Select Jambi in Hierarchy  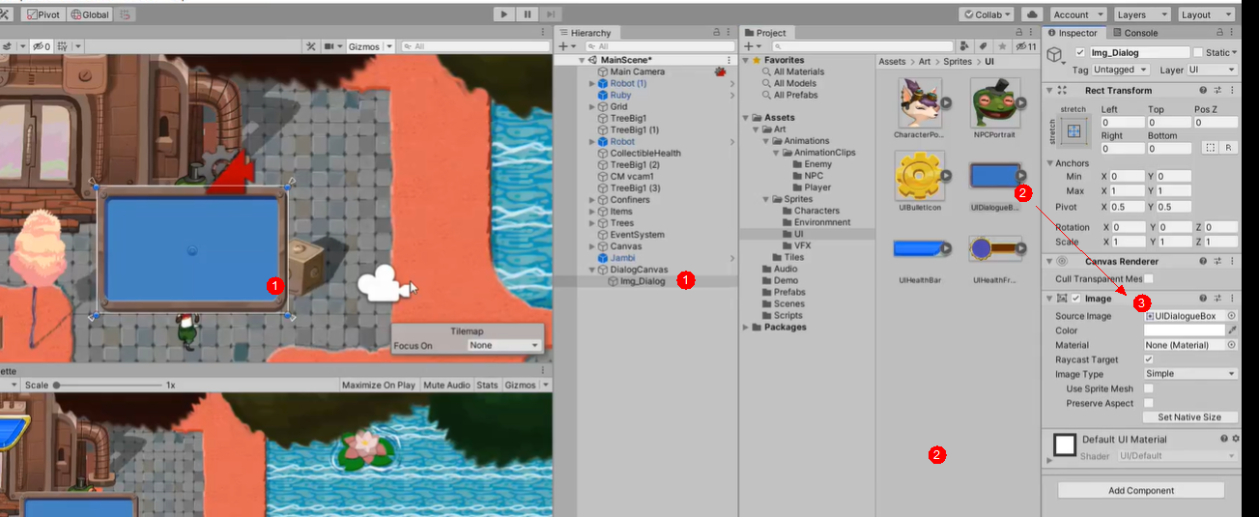[623, 258]
